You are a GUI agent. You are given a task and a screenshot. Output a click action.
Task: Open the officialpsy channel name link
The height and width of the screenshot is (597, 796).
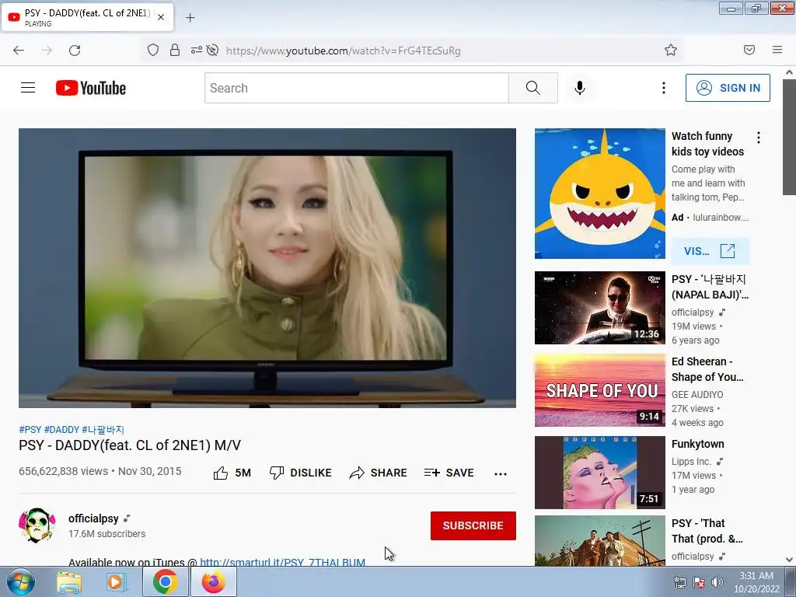coord(93,518)
